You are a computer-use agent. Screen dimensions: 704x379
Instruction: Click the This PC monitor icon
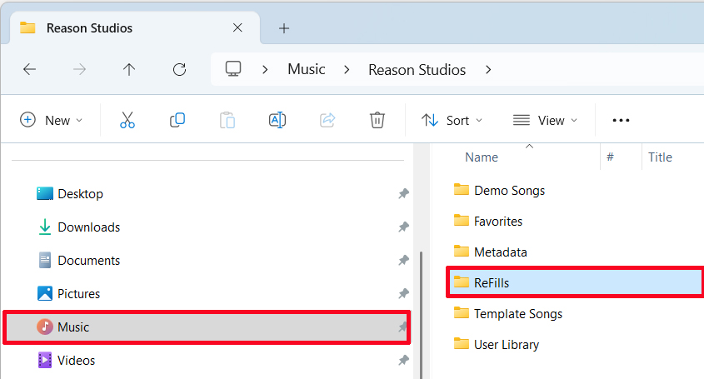pyautogui.click(x=233, y=69)
